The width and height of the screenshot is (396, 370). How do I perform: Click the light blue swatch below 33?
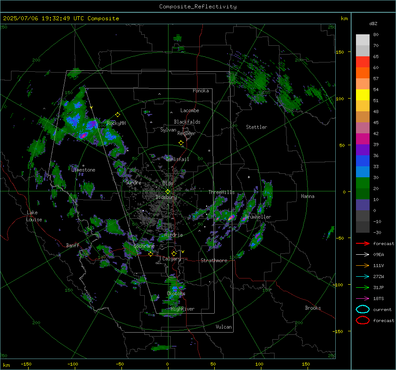pyautogui.click(x=363, y=172)
